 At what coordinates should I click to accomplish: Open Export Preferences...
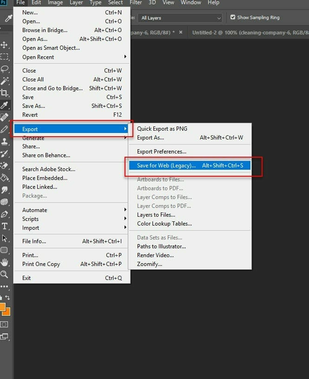point(190,152)
